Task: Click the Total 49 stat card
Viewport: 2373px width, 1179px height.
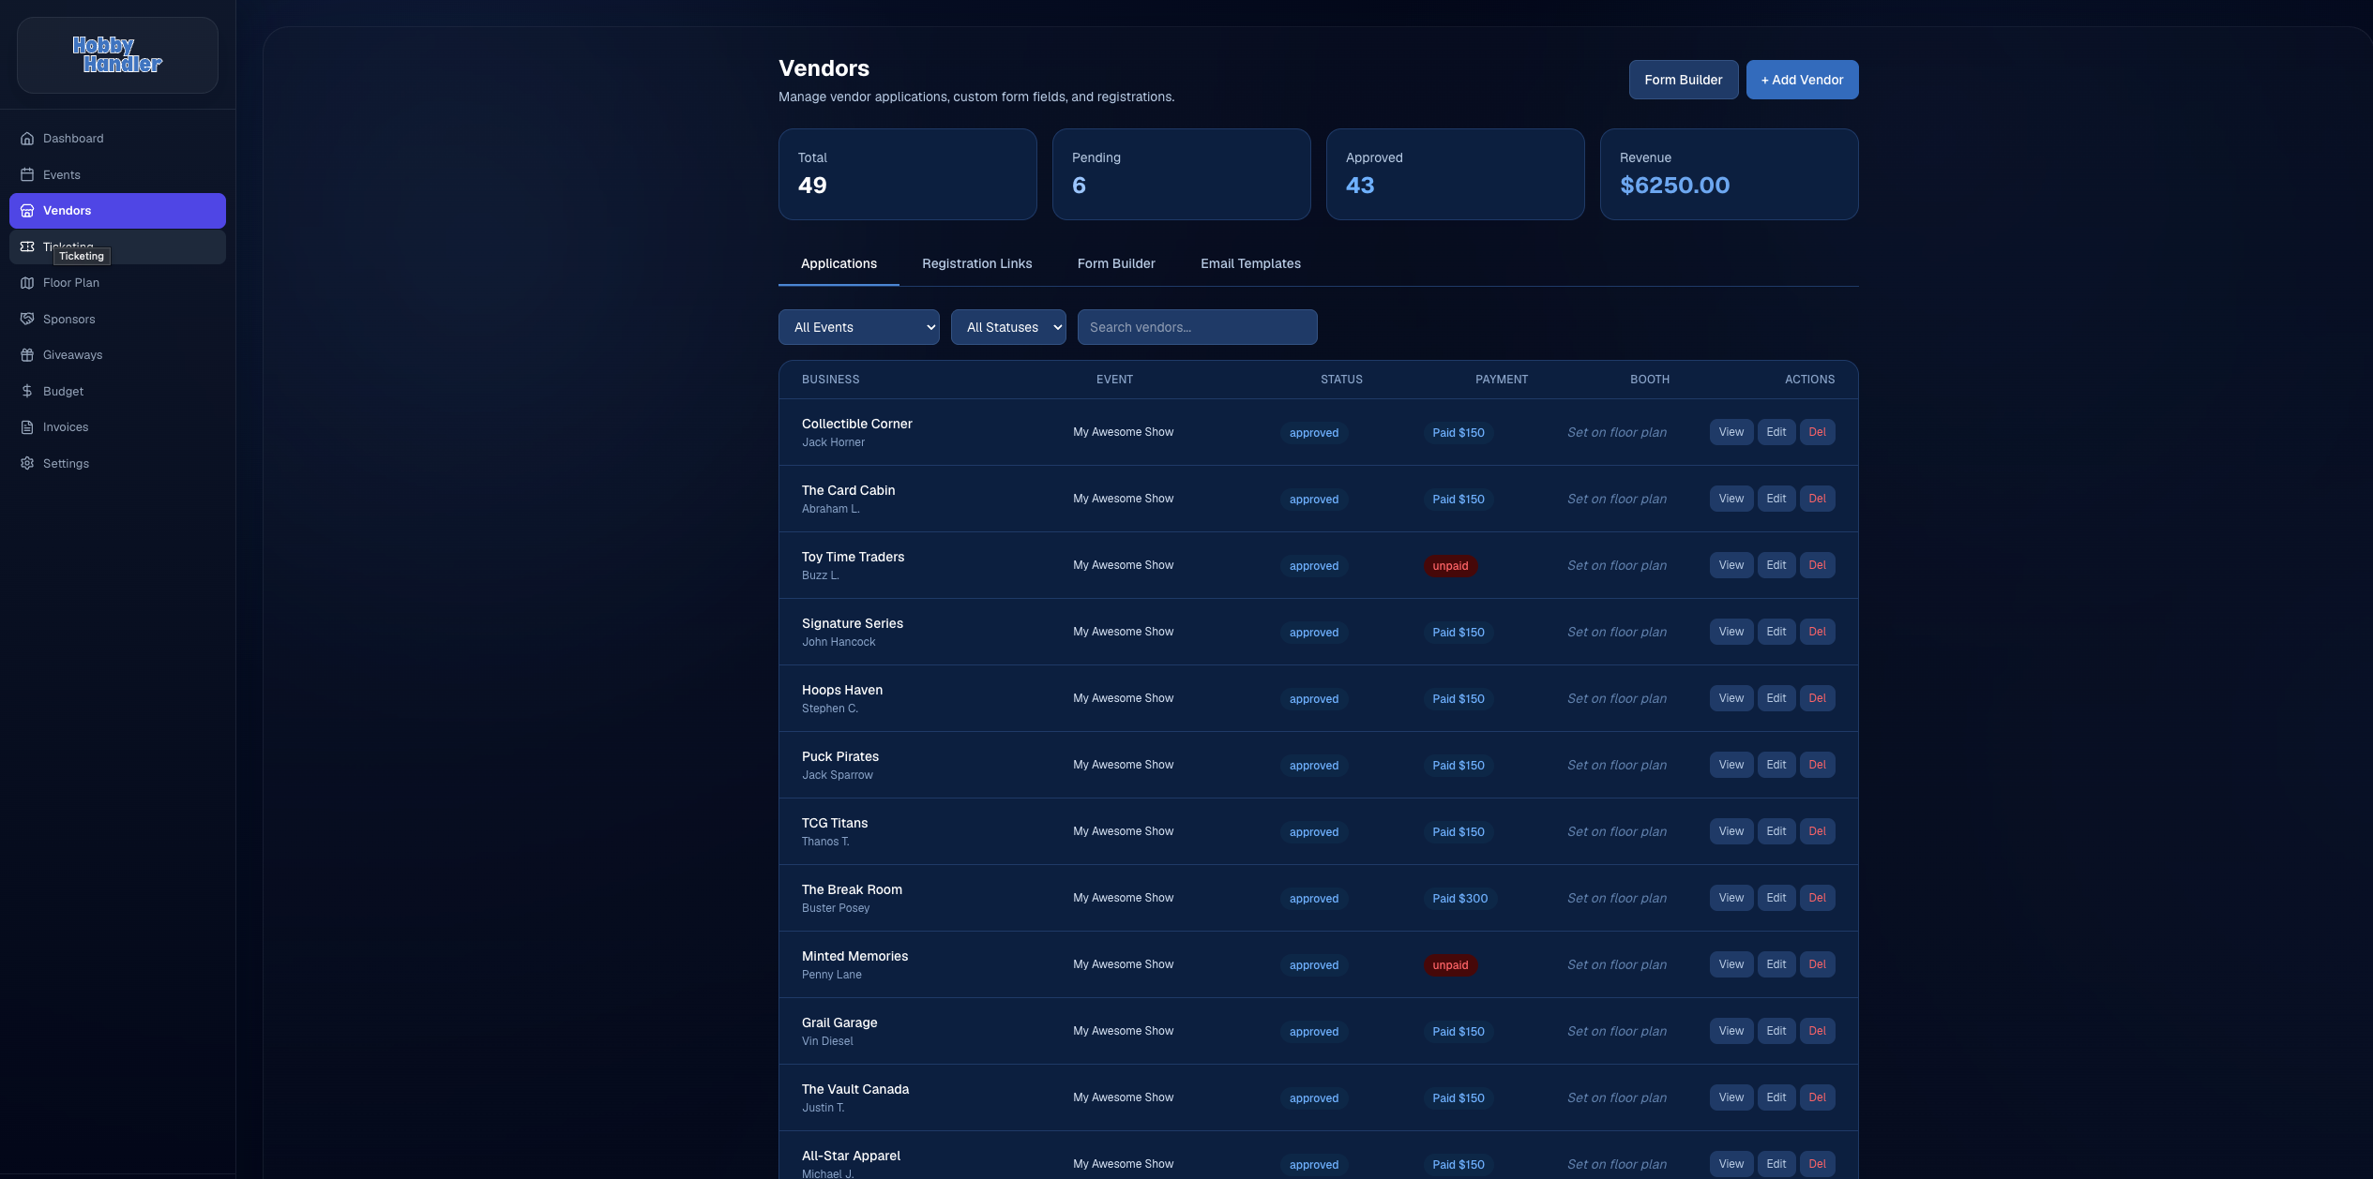Action: tap(907, 174)
